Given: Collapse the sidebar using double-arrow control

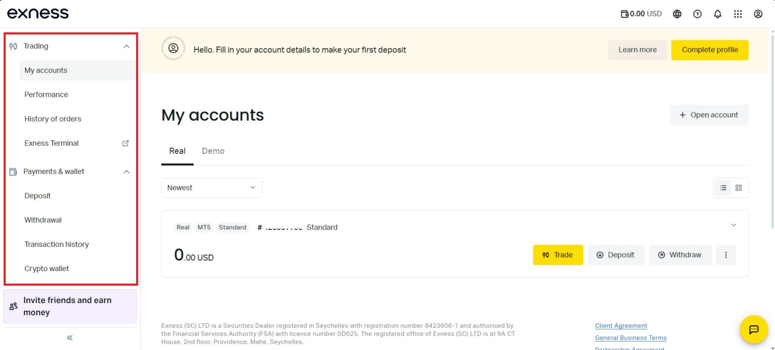Looking at the screenshot, I should (69, 337).
